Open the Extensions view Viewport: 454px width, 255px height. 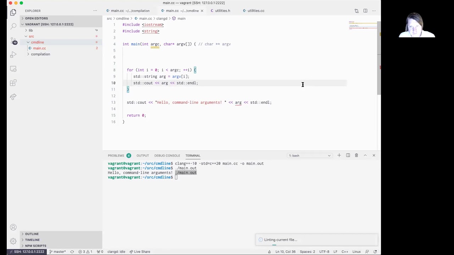click(x=13, y=83)
